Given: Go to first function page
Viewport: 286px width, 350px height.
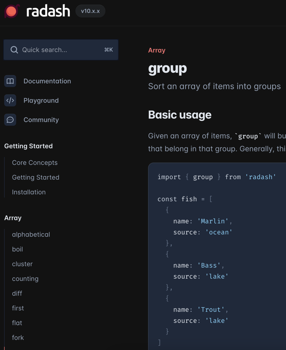Looking at the screenshot, I should coord(18,308).
